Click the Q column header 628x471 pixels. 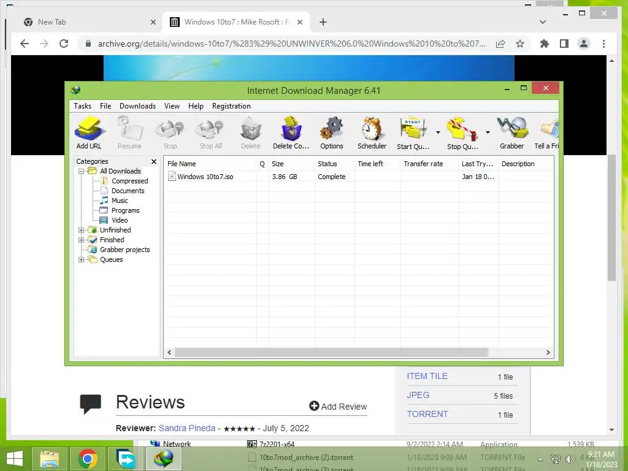(x=262, y=164)
